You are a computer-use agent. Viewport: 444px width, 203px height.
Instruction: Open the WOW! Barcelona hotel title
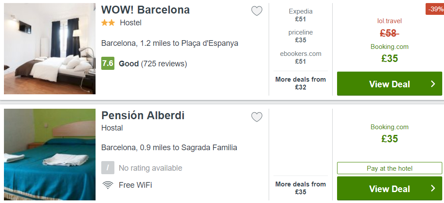(145, 10)
